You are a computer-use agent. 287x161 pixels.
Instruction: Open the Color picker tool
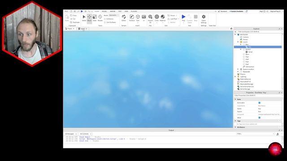click(x=157, y=18)
